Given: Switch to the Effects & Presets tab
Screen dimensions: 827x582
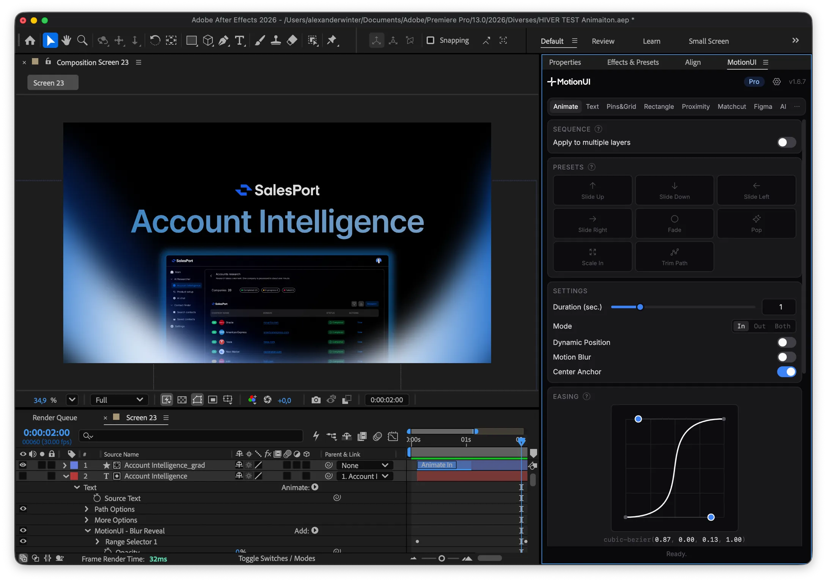Looking at the screenshot, I should (x=633, y=62).
